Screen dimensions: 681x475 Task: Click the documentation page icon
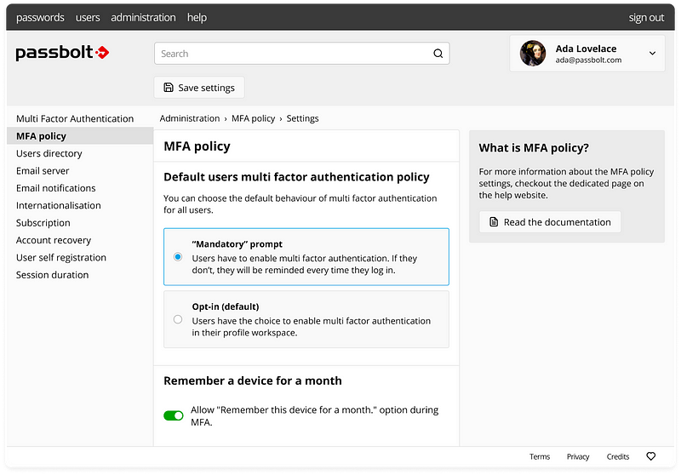click(x=494, y=222)
